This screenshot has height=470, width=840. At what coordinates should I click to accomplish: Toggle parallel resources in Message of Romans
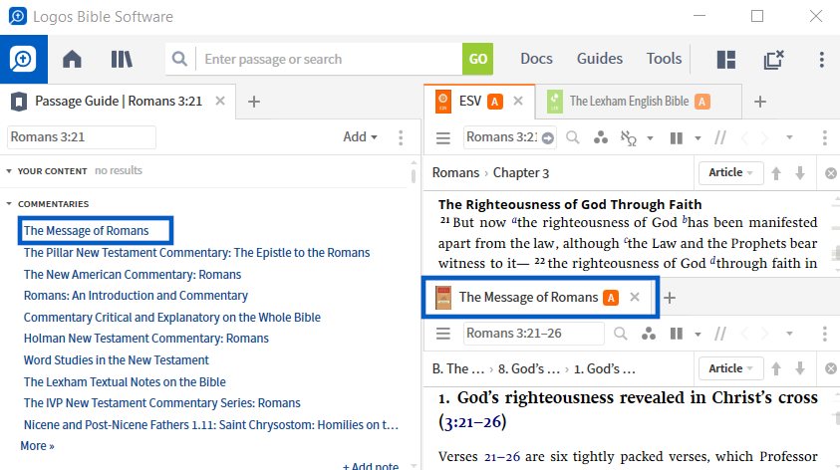677,334
